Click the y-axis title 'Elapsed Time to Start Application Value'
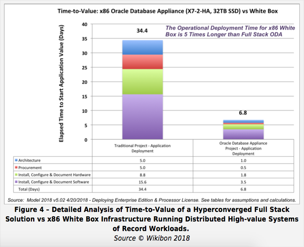This screenshot has height=247, width=304. (x=61, y=84)
